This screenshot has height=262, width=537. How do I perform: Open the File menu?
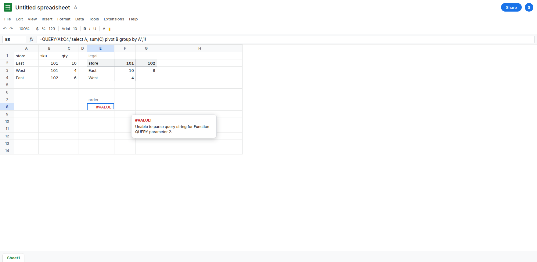point(8,19)
